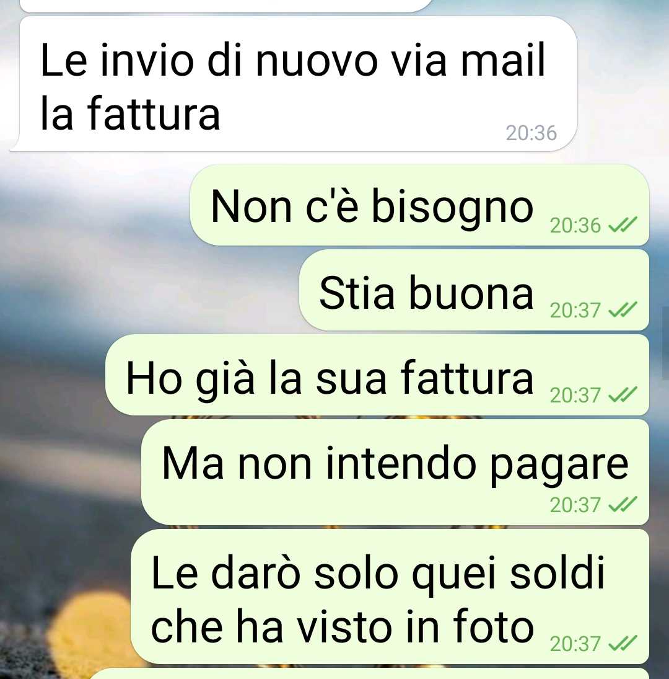Screen dimensions: 669x679
Task: Click the 20:37 timestamp under 'Ma non intendo pagare'
Action: (575, 505)
